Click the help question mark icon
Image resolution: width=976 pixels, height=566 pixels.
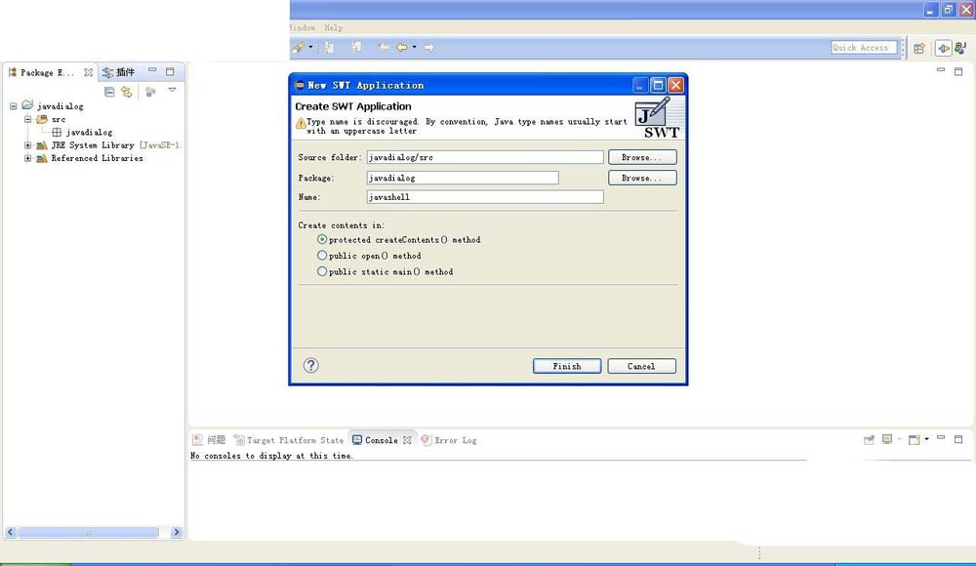coord(311,366)
